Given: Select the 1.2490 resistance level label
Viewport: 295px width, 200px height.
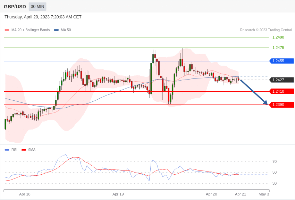Looking at the screenshot, I should coord(278,37).
